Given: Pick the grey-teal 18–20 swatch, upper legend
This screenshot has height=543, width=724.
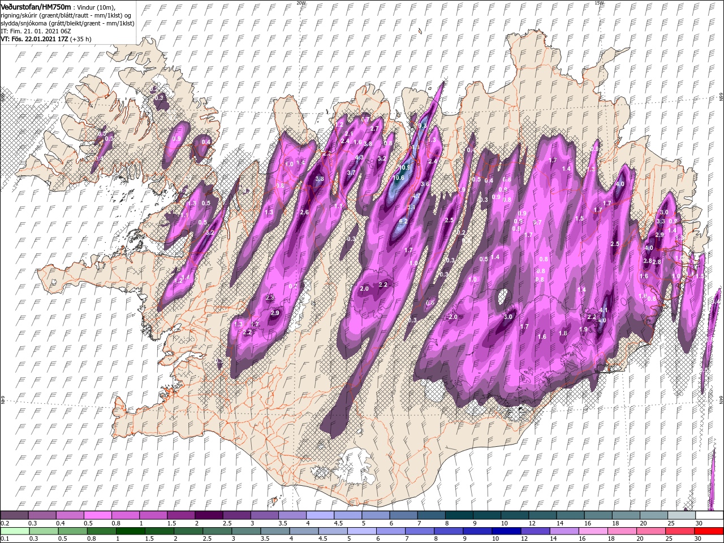Looking at the screenshot, I should click(x=626, y=515).
